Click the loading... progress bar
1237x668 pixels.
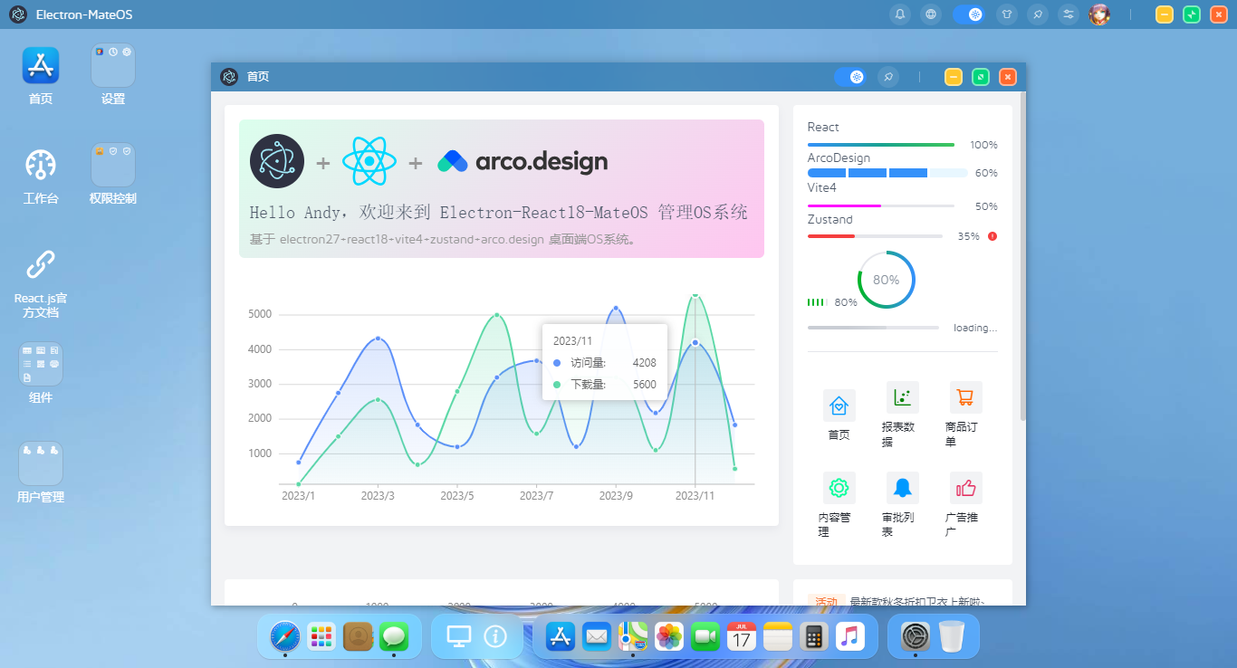873,328
